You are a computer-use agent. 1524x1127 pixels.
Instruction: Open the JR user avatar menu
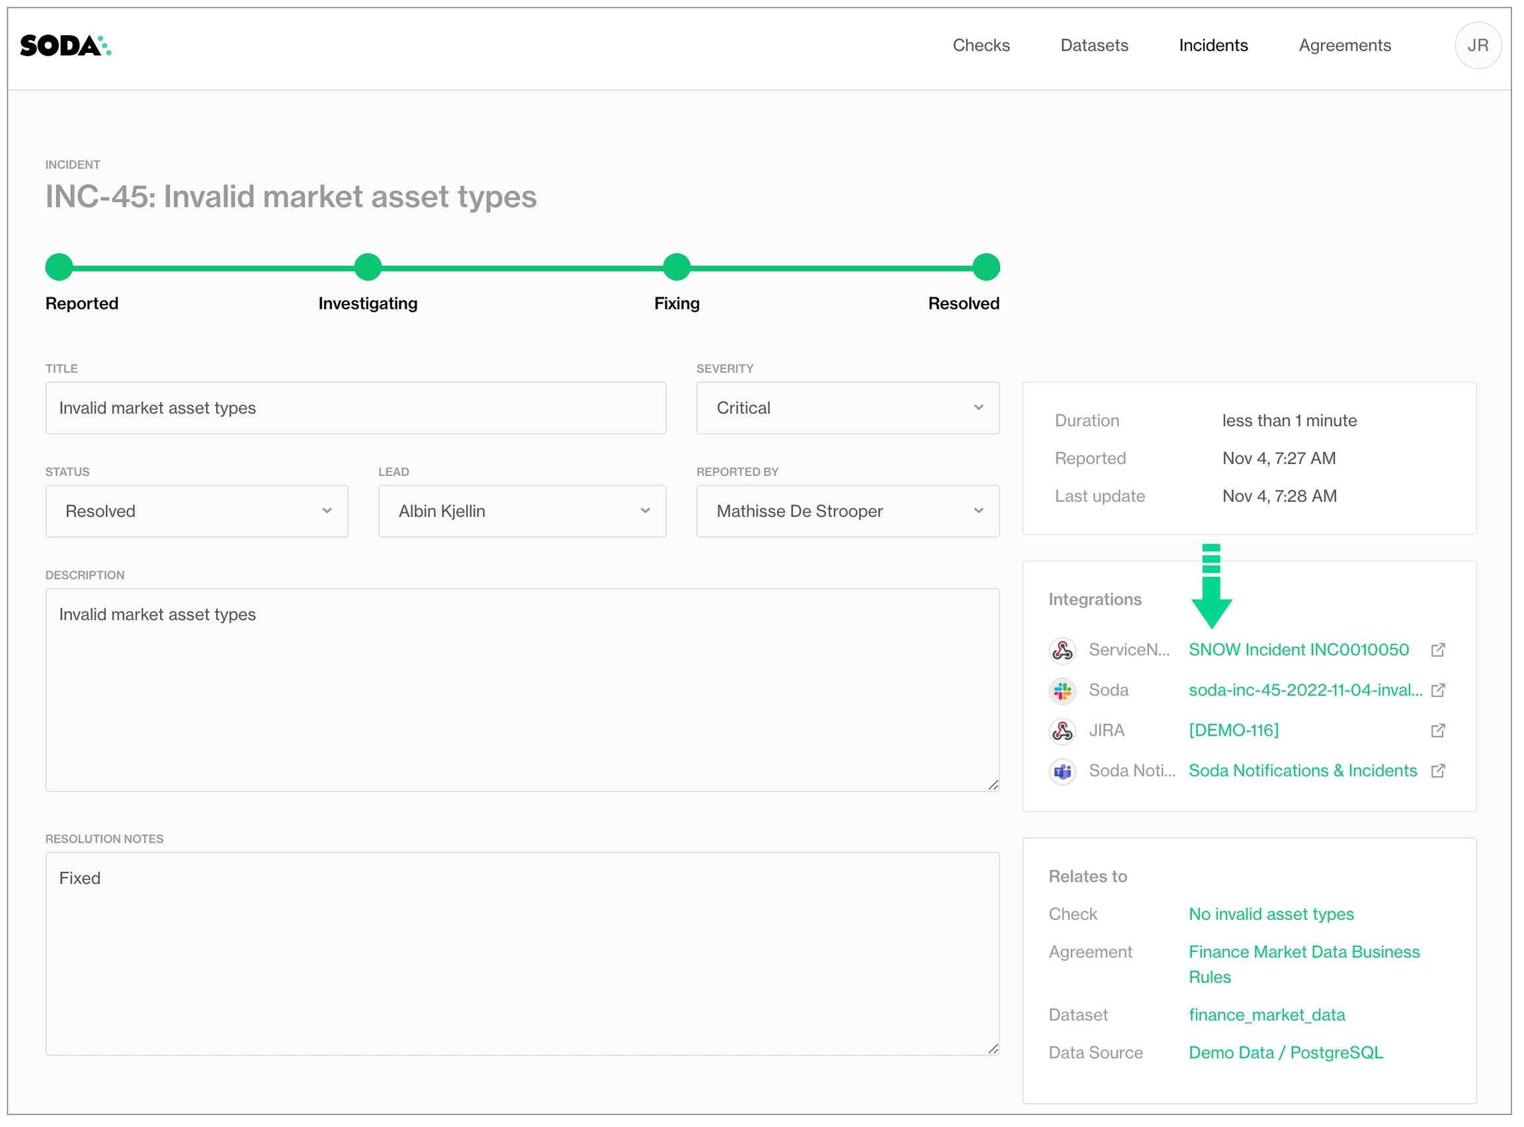coord(1477,46)
